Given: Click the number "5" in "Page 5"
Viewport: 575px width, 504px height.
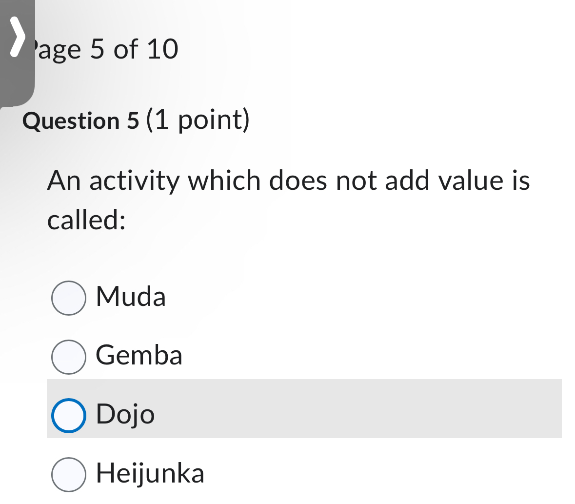Looking at the screenshot, I should (97, 49).
